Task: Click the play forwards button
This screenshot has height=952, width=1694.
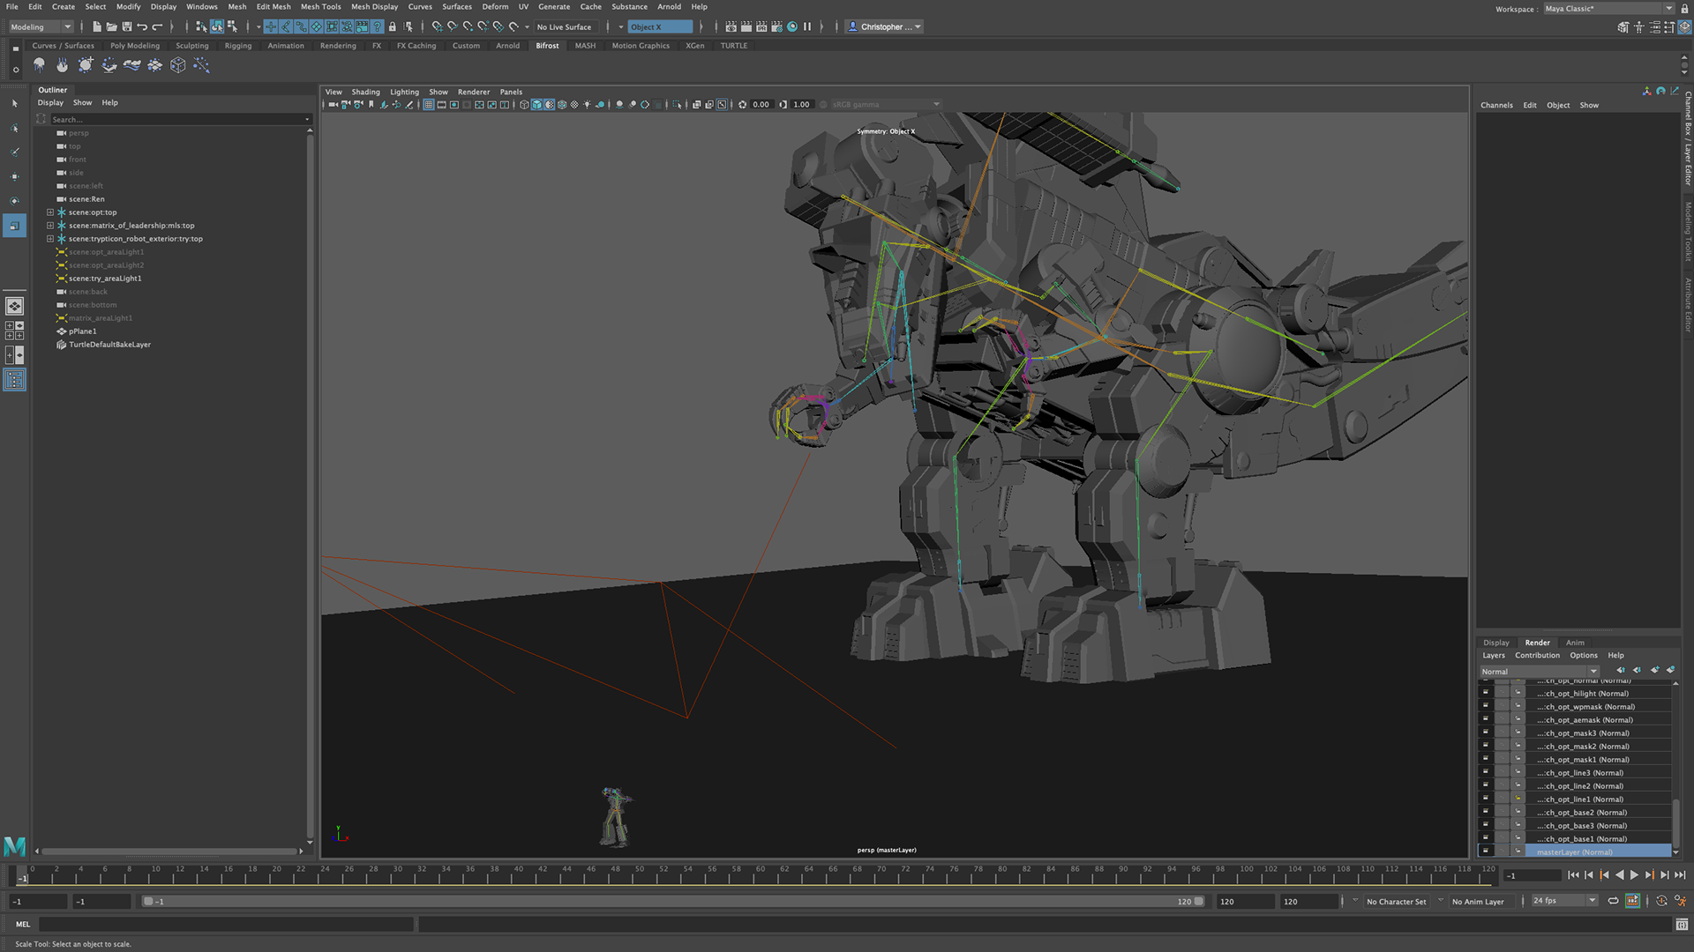Action: point(1634,875)
